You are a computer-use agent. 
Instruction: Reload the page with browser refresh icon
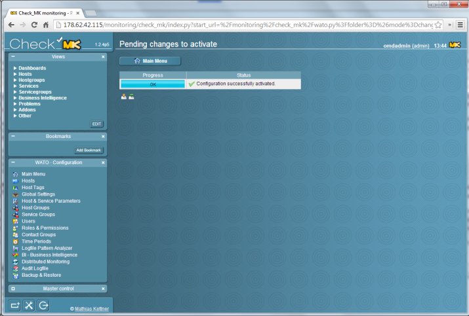click(x=34, y=25)
